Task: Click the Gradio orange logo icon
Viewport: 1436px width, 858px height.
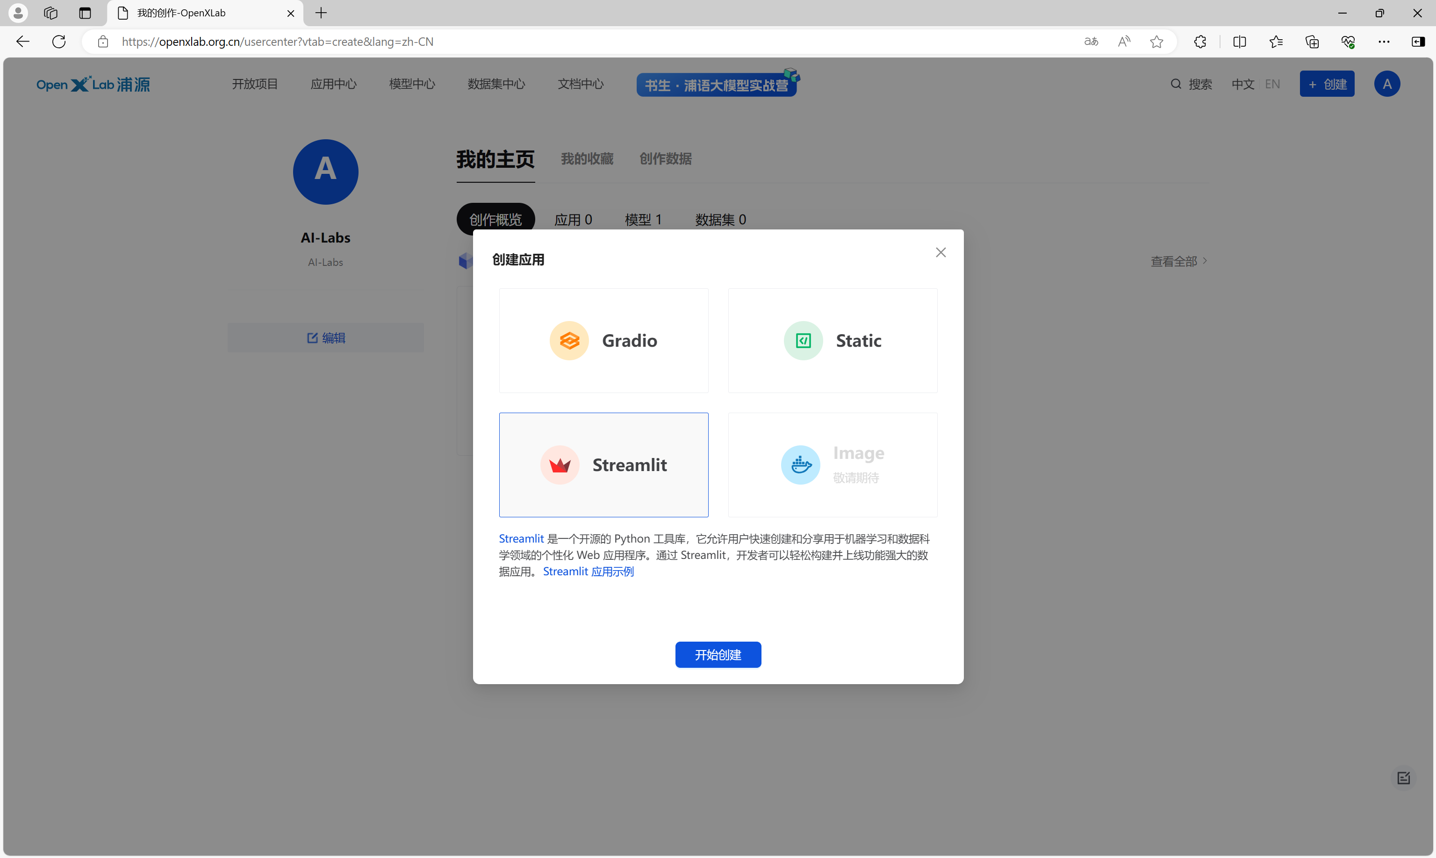Action: [x=569, y=341]
